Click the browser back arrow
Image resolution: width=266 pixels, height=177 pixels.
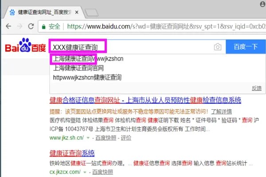tap(8, 26)
